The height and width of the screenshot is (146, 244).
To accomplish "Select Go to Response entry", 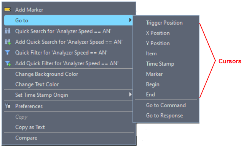I will click(x=164, y=116).
